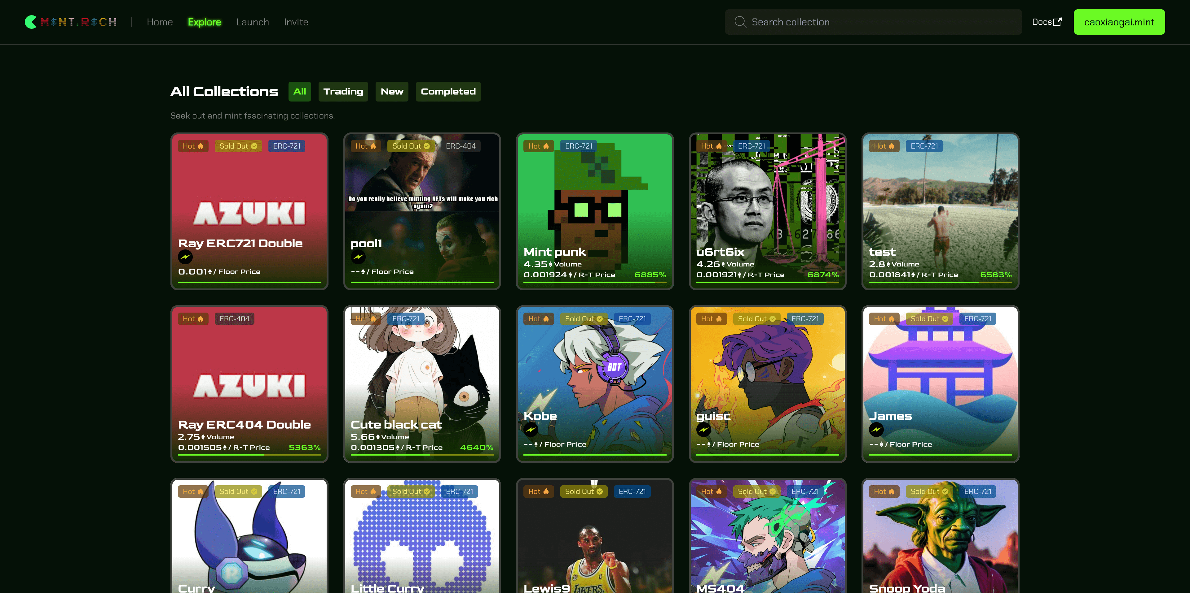Open the Launch menu item
Image resolution: width=1190 pixels, height=593 pixels.
pyautogui.click(x=252, y=22)
